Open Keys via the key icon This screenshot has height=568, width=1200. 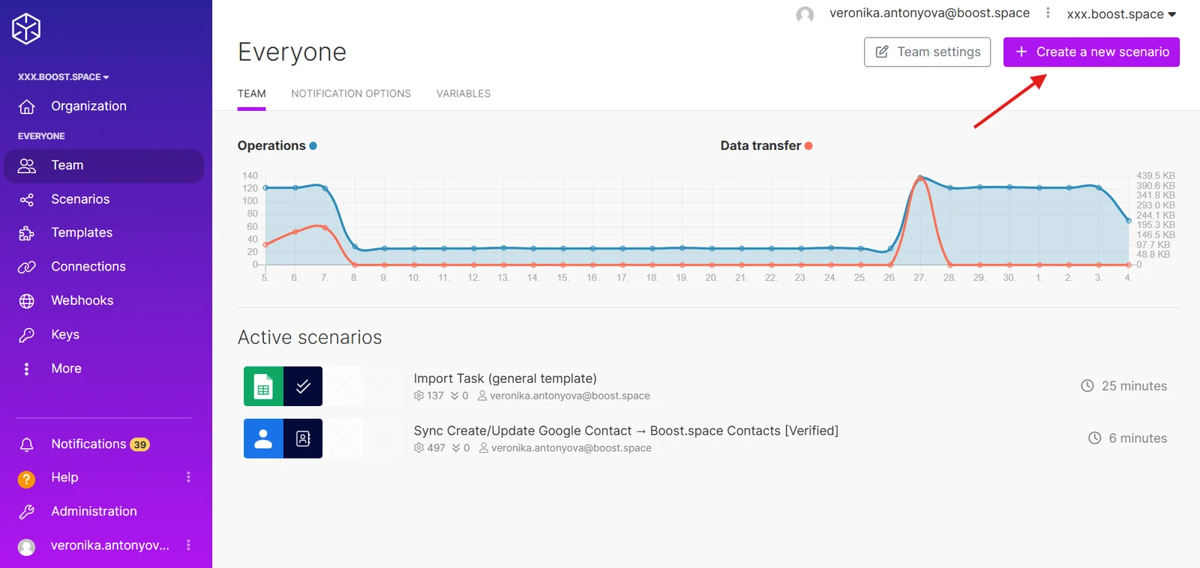(x=27, y=335)
